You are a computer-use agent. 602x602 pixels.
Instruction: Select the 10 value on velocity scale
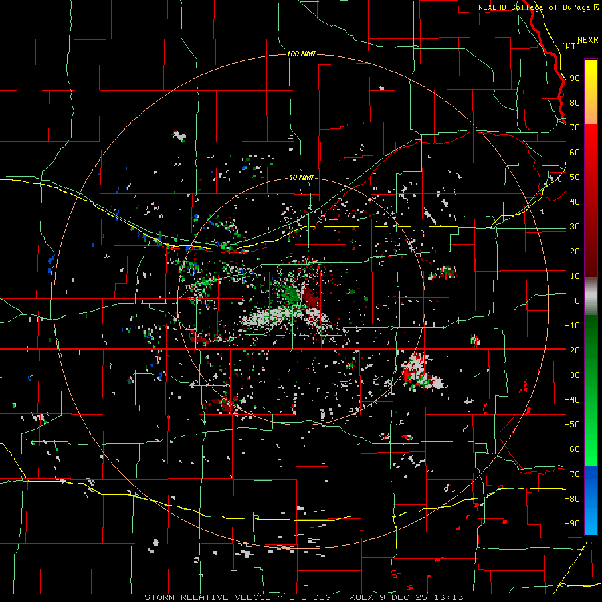[x=575, y=276]
